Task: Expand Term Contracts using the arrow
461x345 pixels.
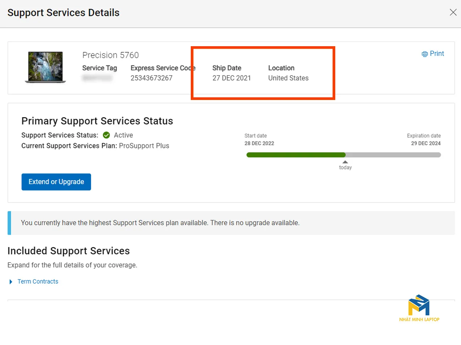Action: coord(11,282)
